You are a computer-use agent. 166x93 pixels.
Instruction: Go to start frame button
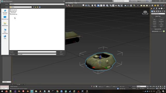[x=148, y=87]
